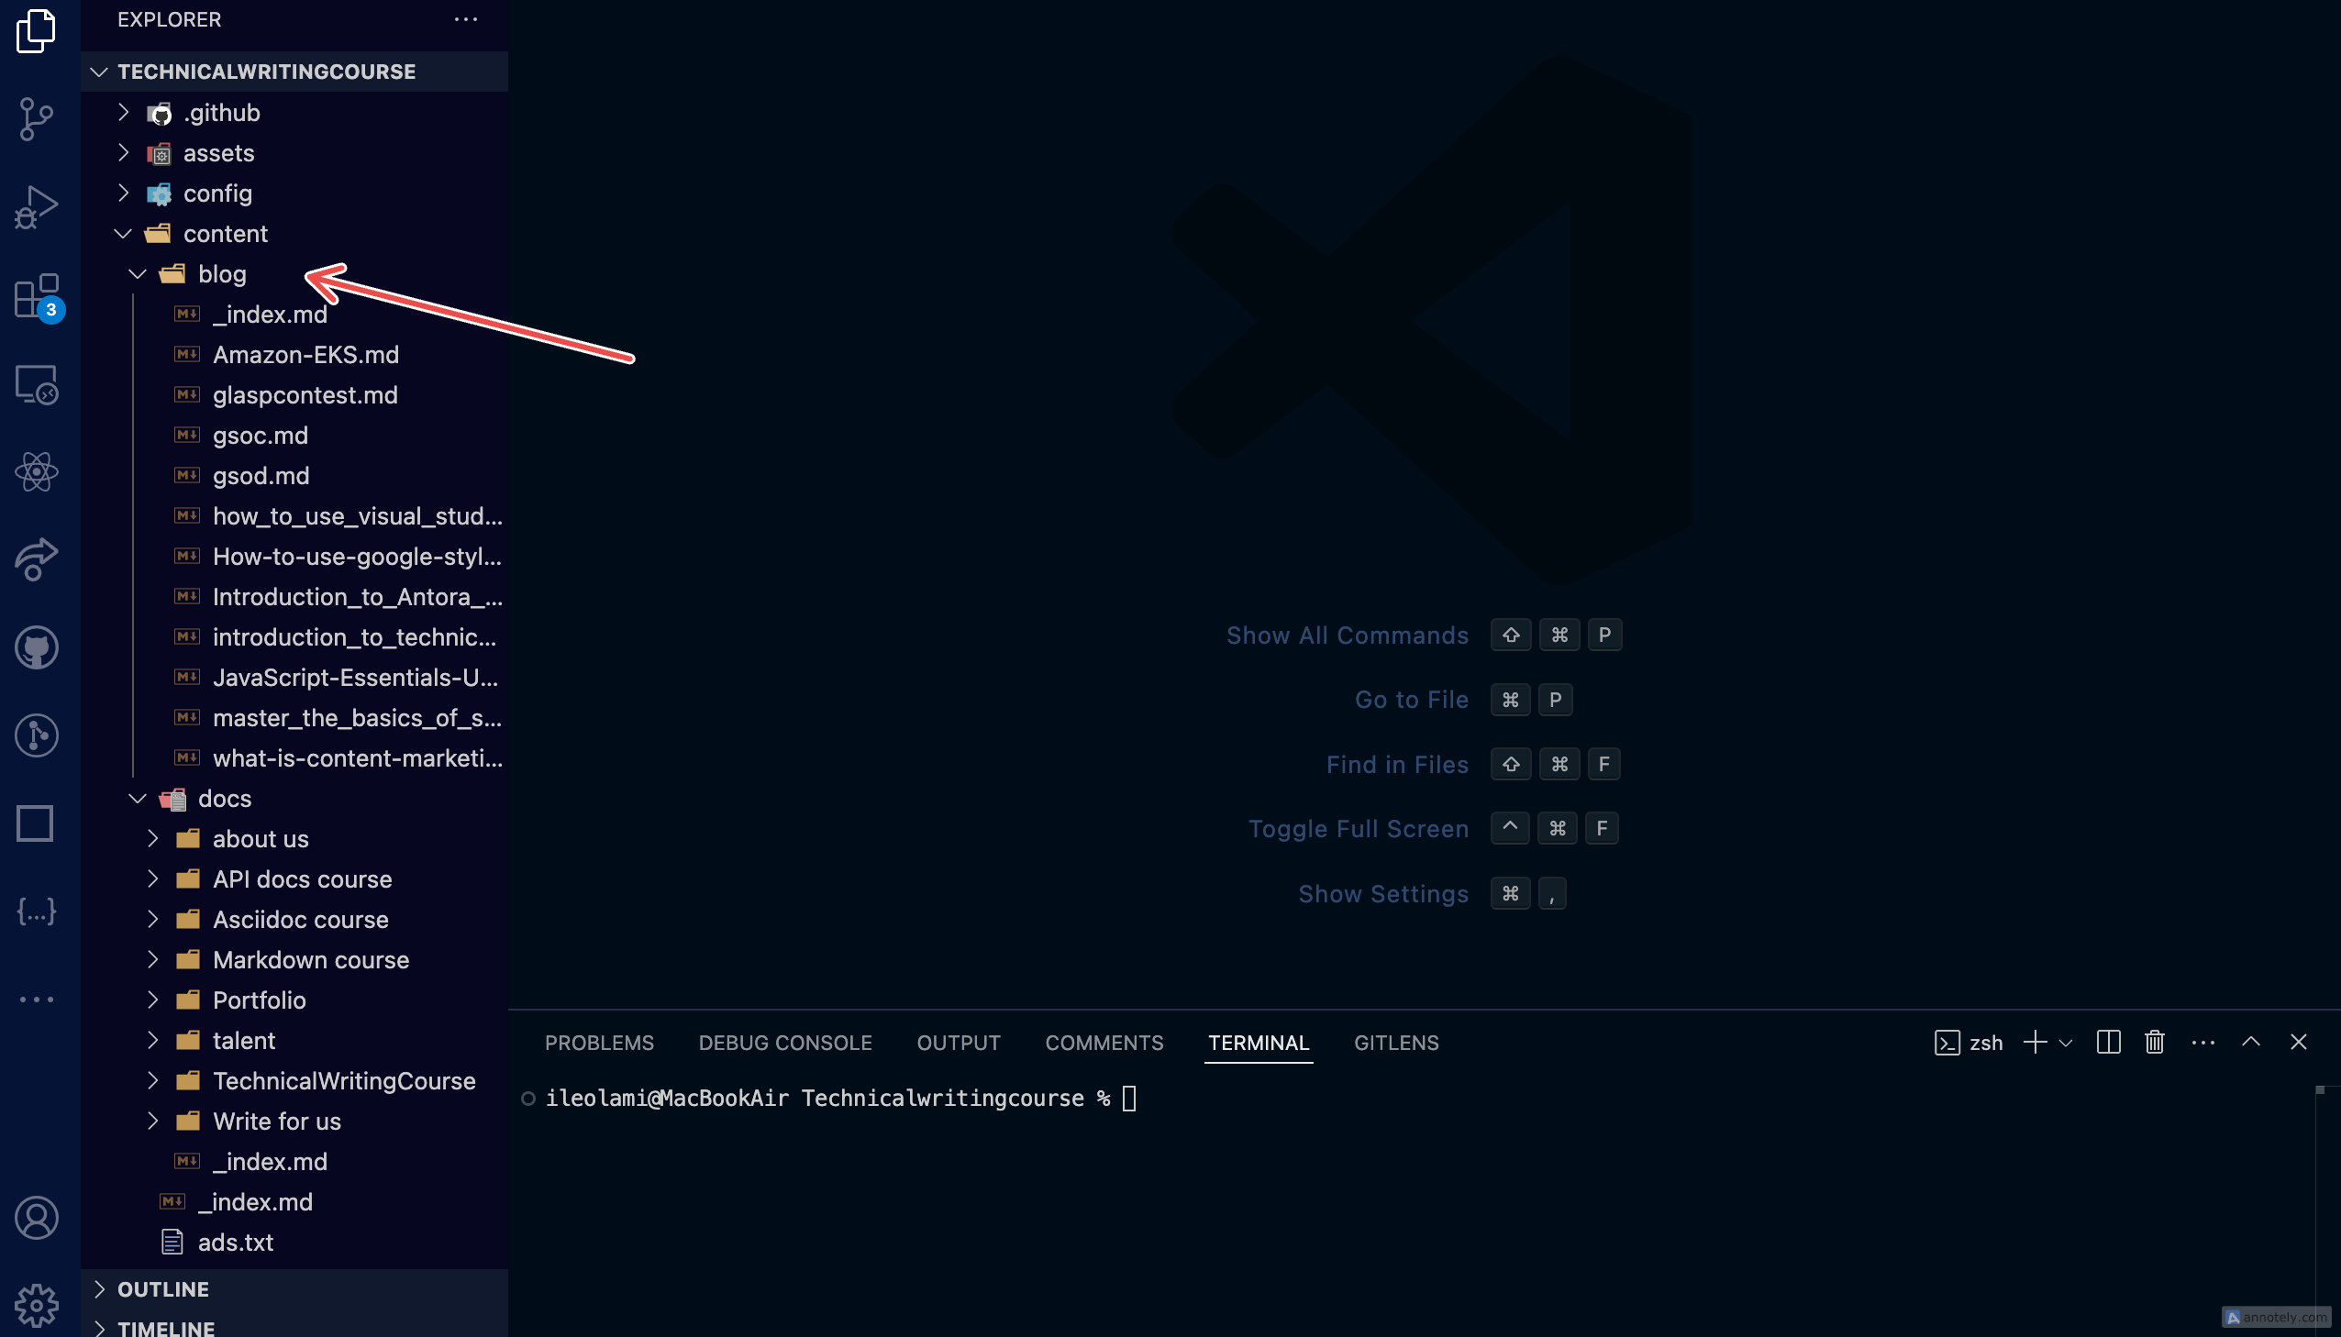This screenshot has width=2341, height=1337.
Task: Switch to the OUTPUT tab
Action: coord(958,1043)
